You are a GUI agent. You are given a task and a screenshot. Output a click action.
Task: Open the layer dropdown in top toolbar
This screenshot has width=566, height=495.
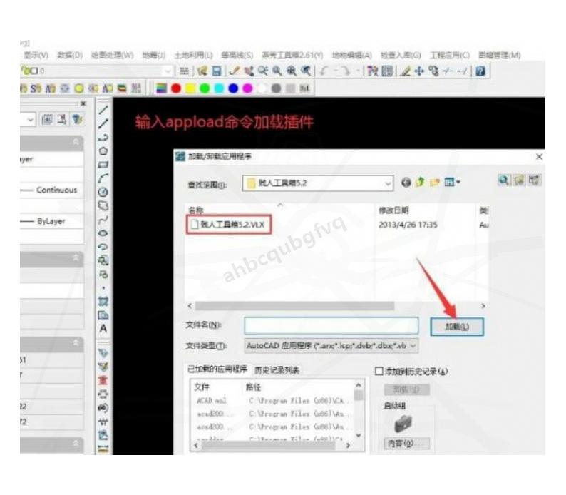point(168,71)
